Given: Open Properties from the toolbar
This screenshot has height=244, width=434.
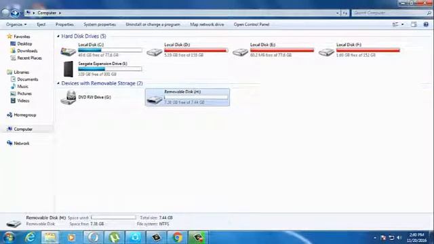Looking at the screenshot, I should tap(64, 24).
